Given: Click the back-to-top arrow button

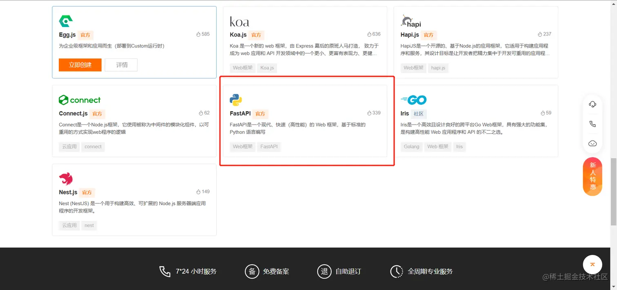Looking at the screenshot, I should pos(593,264).
